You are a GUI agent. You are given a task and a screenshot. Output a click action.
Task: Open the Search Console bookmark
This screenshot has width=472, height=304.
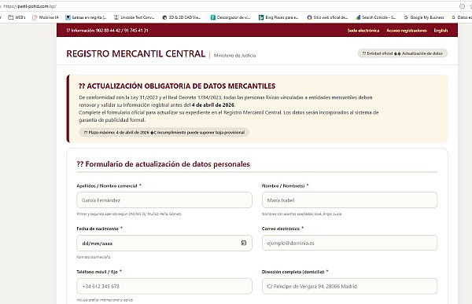tap(376, 17)
